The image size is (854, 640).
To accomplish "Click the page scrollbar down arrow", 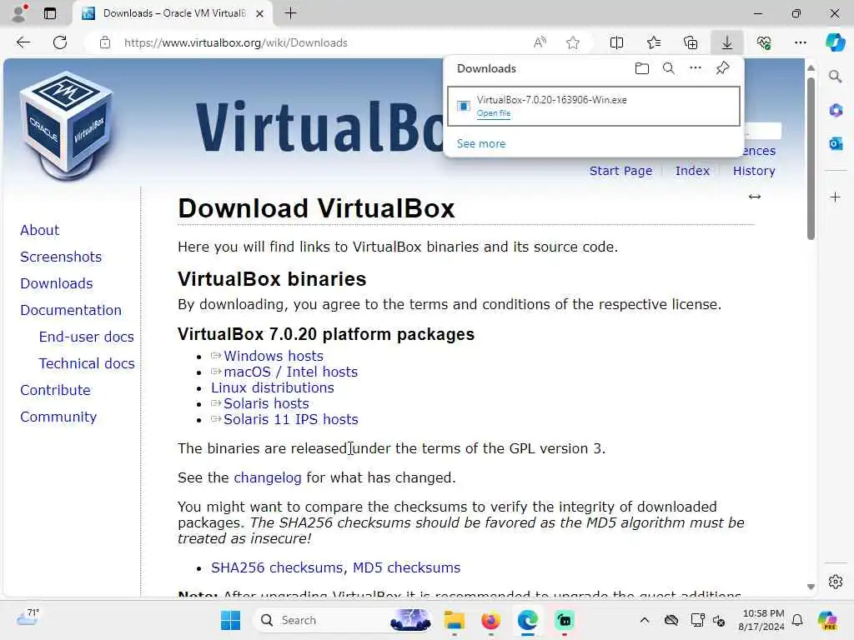I will click(x=811, y=587).
